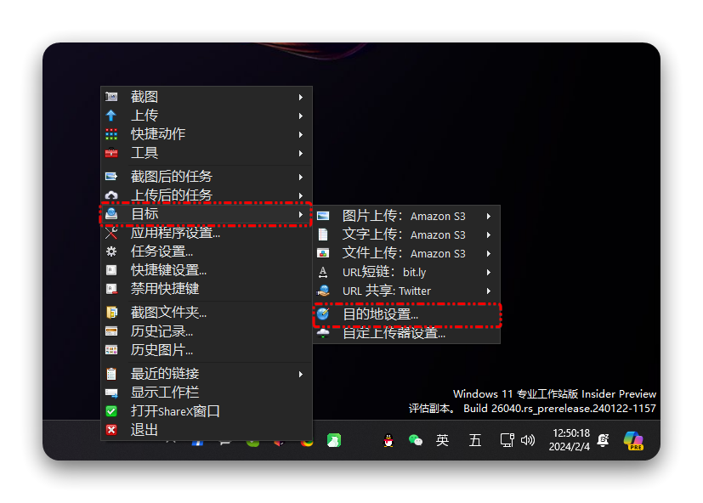Expand the 快捷动作 submenu arrow
This screenshot has width=703, height=503.
301,135
